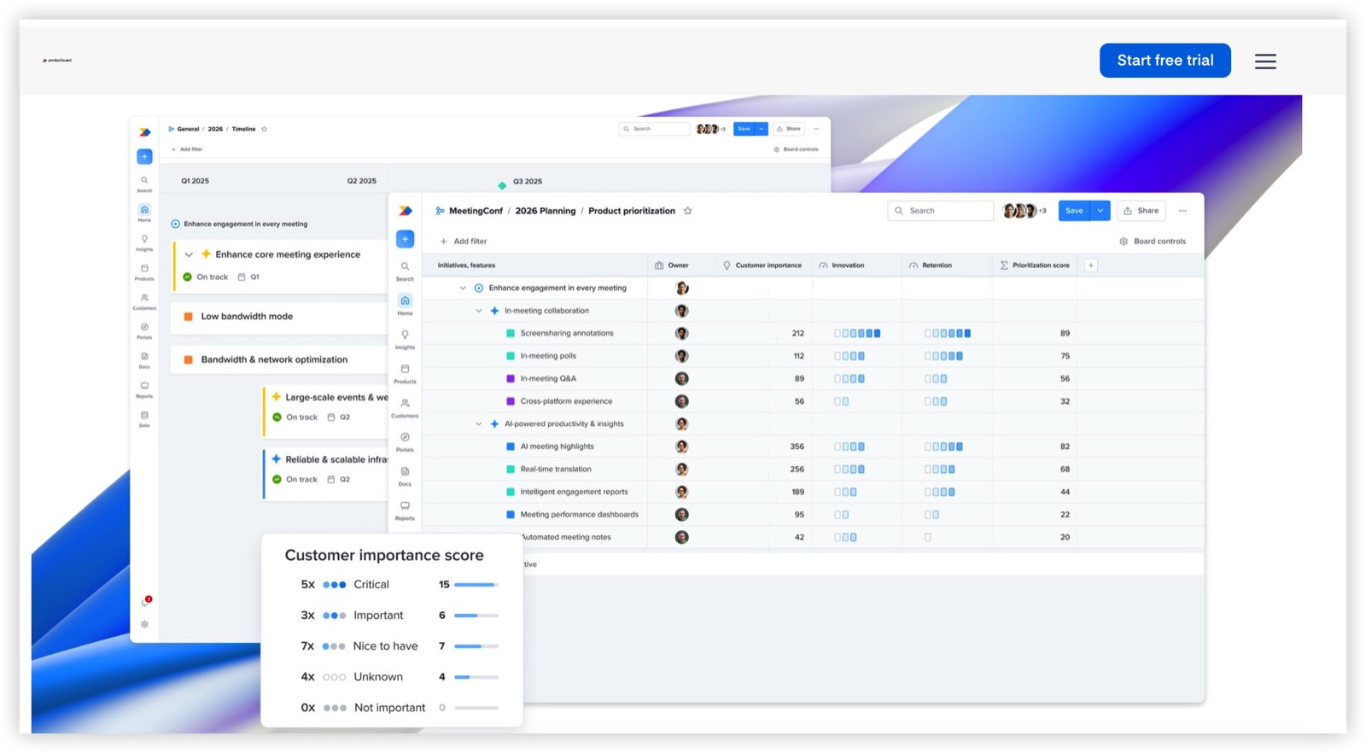Click Share button in Product prioritization window
1366x753 pixels.
pyautogui.click(x=1141, y=211)
